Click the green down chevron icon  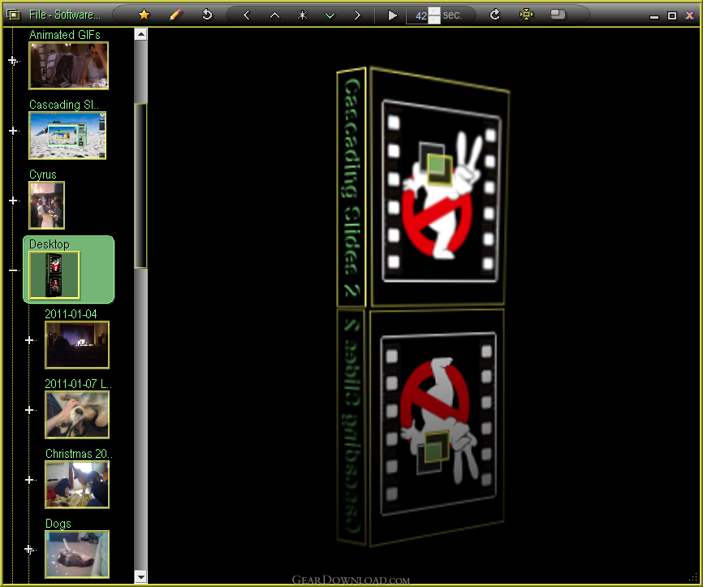[330, 15]
